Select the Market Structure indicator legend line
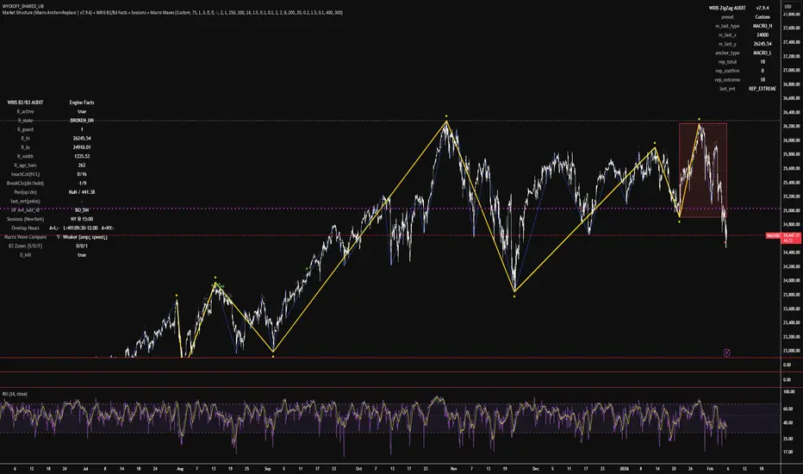Viewport: 803px width, 474px height. (172, 12)
